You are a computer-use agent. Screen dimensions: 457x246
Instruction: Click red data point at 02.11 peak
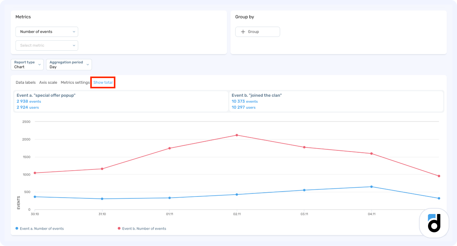[237, 135]
